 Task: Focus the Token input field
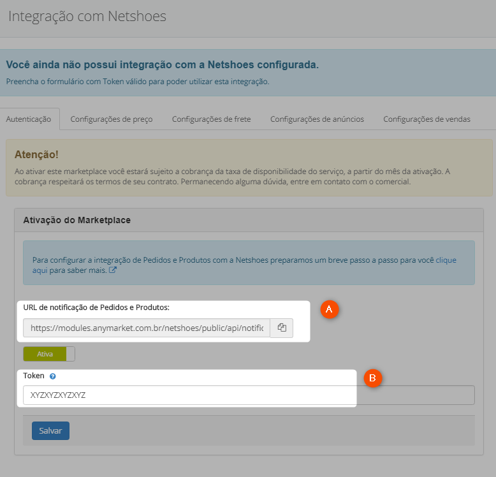(x=249, y=395)
